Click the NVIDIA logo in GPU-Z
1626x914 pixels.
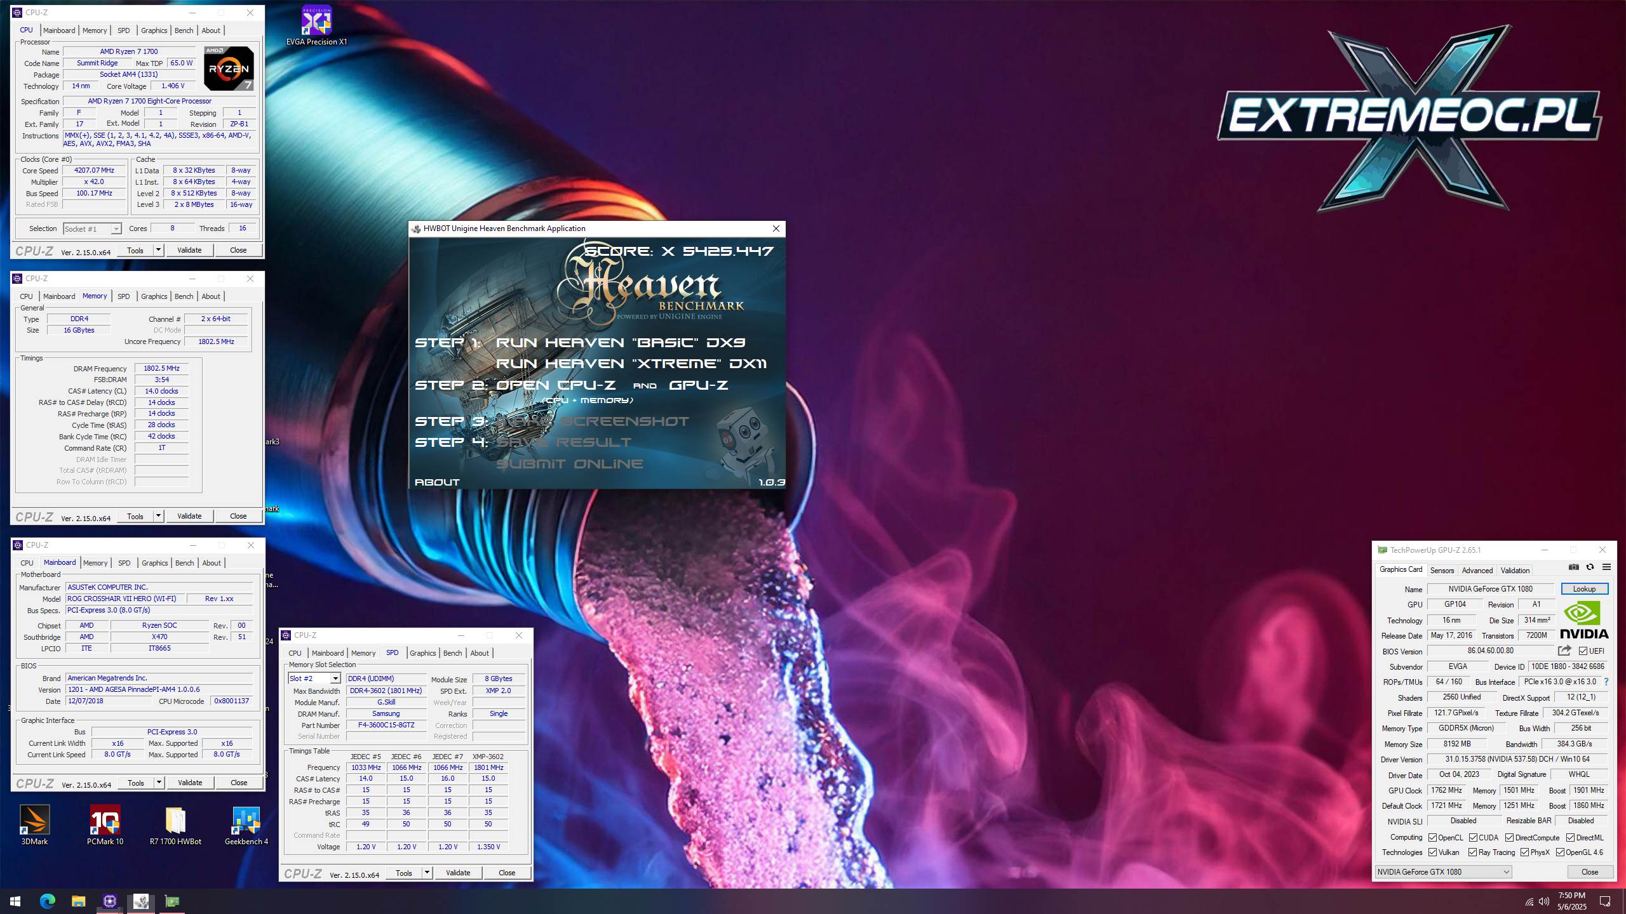(x=1584, y=620)
